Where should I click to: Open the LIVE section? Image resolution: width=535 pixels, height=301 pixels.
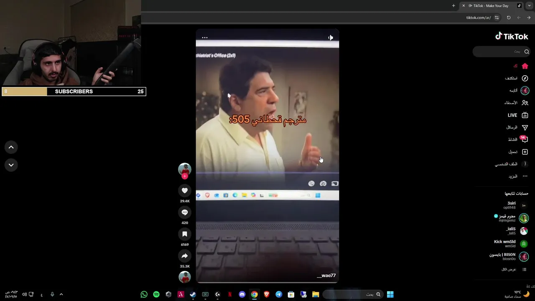[x=518, y=115]
